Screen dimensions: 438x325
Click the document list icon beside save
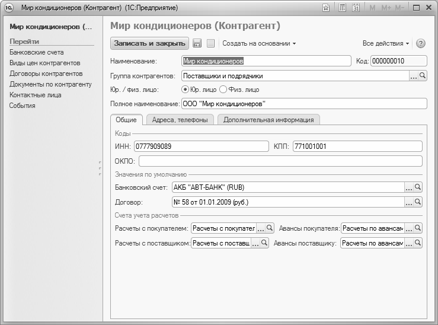[210, 43]
